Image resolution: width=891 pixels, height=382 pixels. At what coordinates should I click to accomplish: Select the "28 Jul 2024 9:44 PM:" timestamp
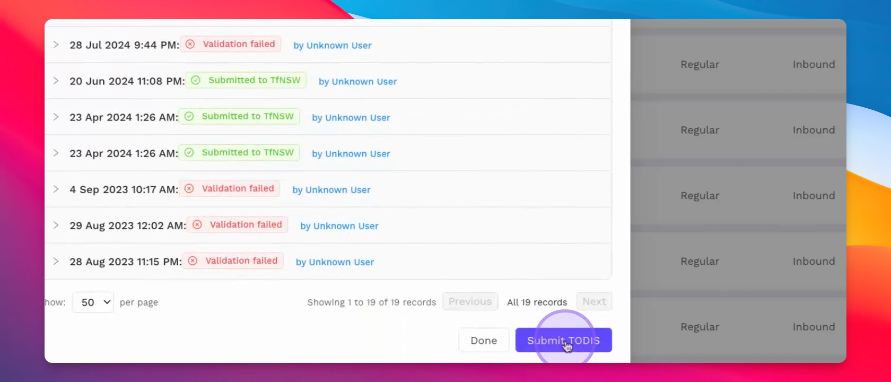click(125, 45)
